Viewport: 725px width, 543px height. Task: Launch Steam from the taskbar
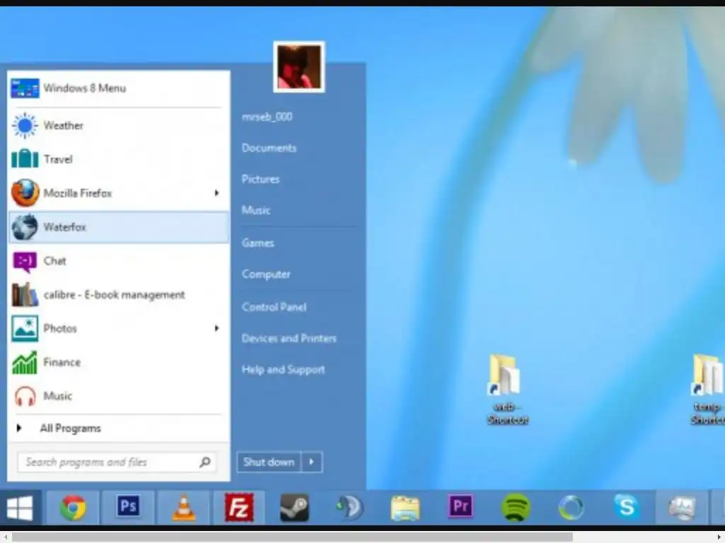[295, 508]
